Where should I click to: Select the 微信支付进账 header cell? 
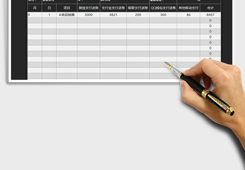pos(89,8)
